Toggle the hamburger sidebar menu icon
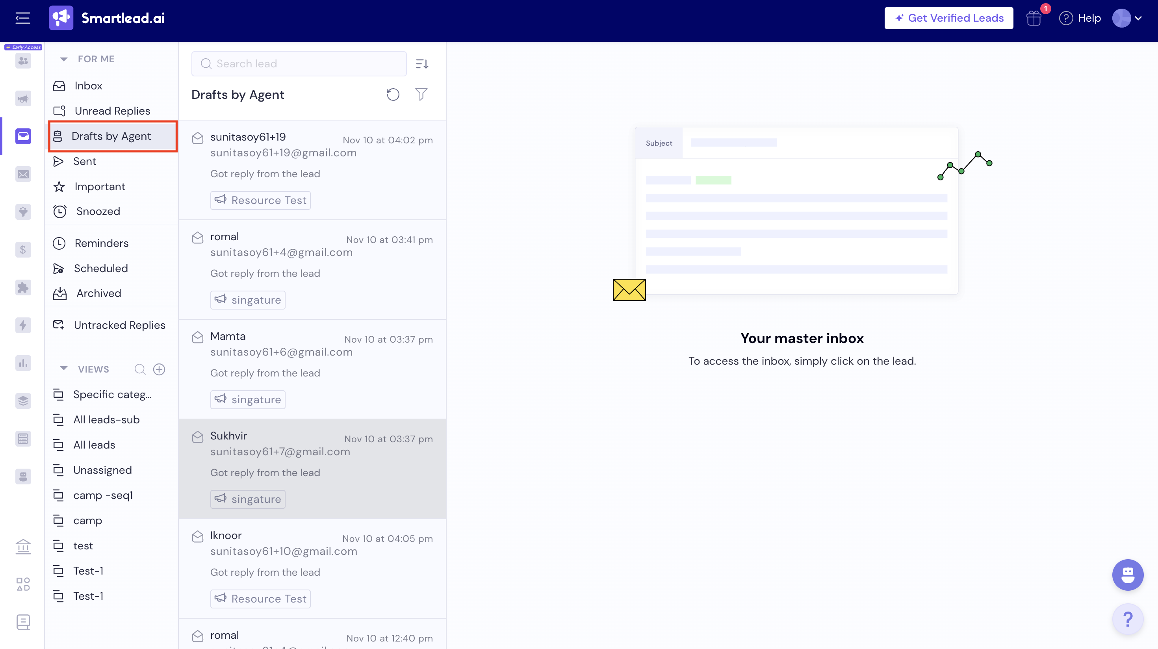The width and height of the screenshot is (1158, 649). (x=22, y=18)
